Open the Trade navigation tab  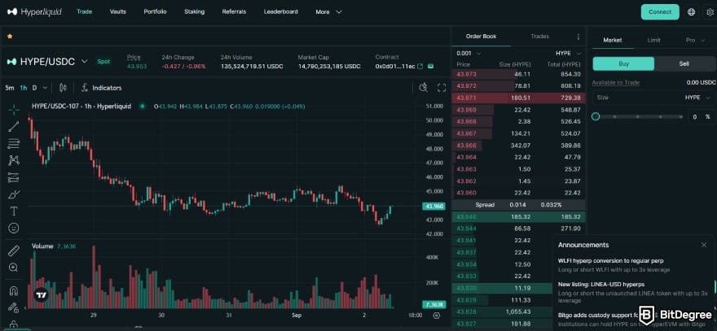click(84, 12)
